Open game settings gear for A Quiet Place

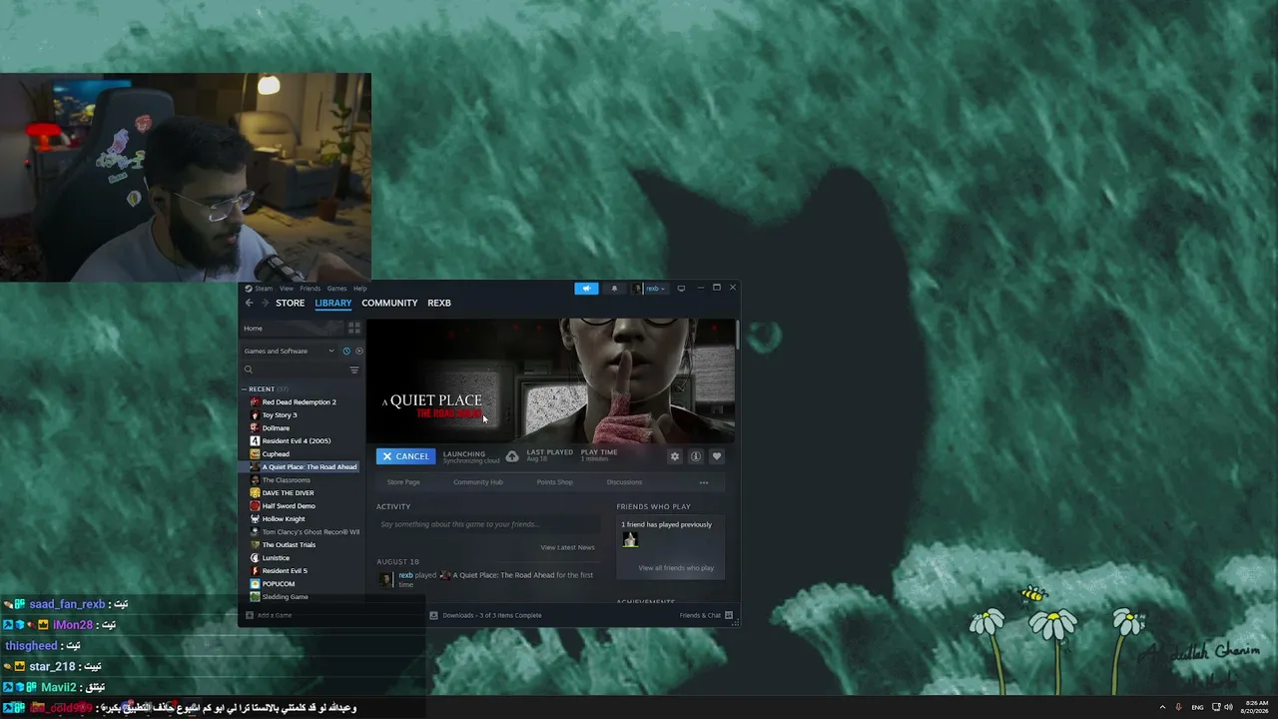(x=675, y=456)
